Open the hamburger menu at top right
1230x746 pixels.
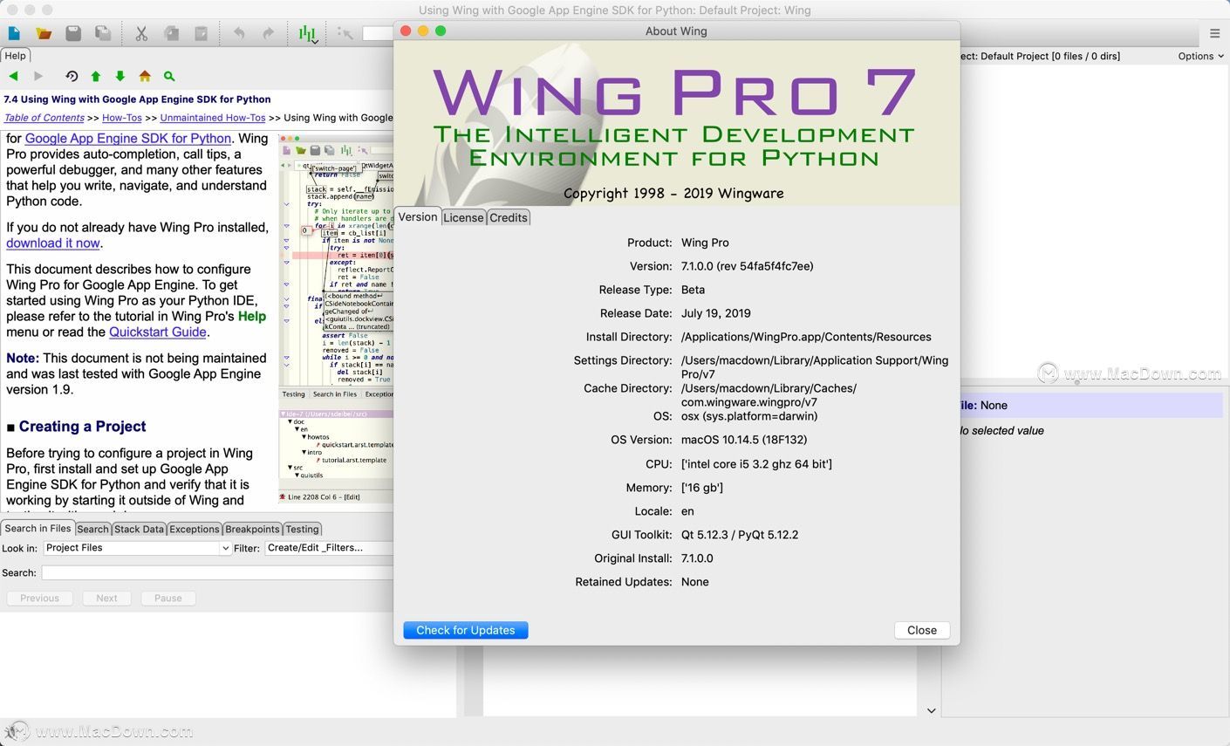[1214, 33]
